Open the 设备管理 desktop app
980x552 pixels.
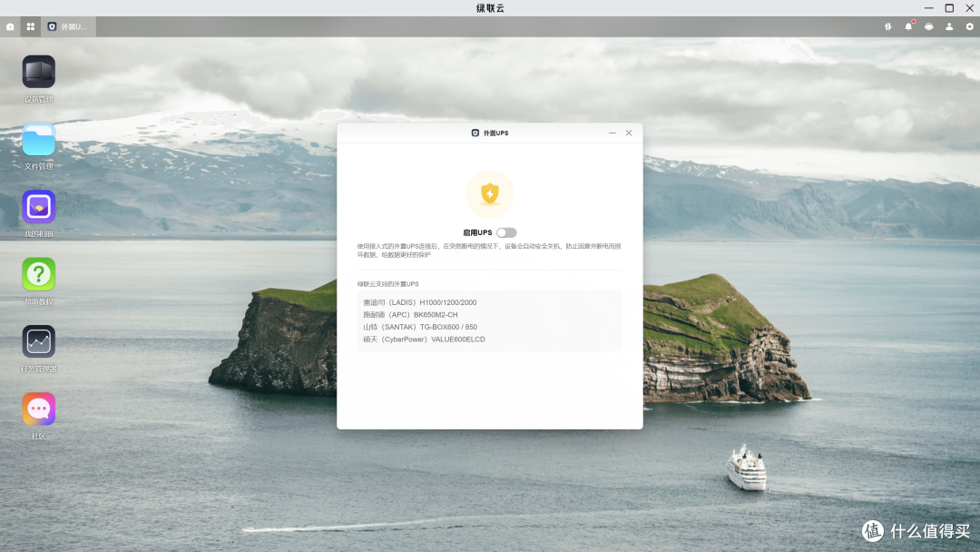pos(39,72)
